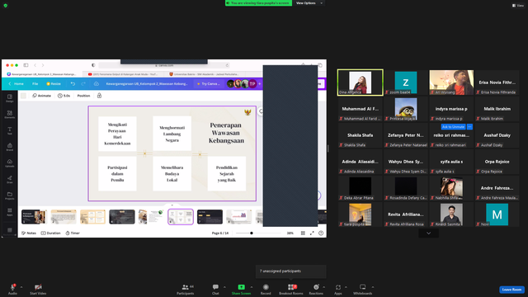Click Canva Resize option

(x=54, y=84)
